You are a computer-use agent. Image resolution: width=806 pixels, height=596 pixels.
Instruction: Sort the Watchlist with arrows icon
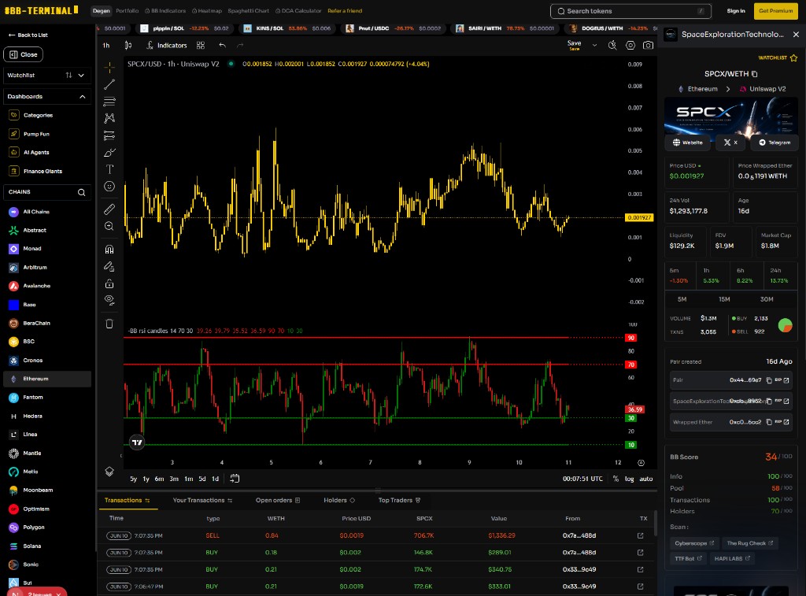(68, 75)
